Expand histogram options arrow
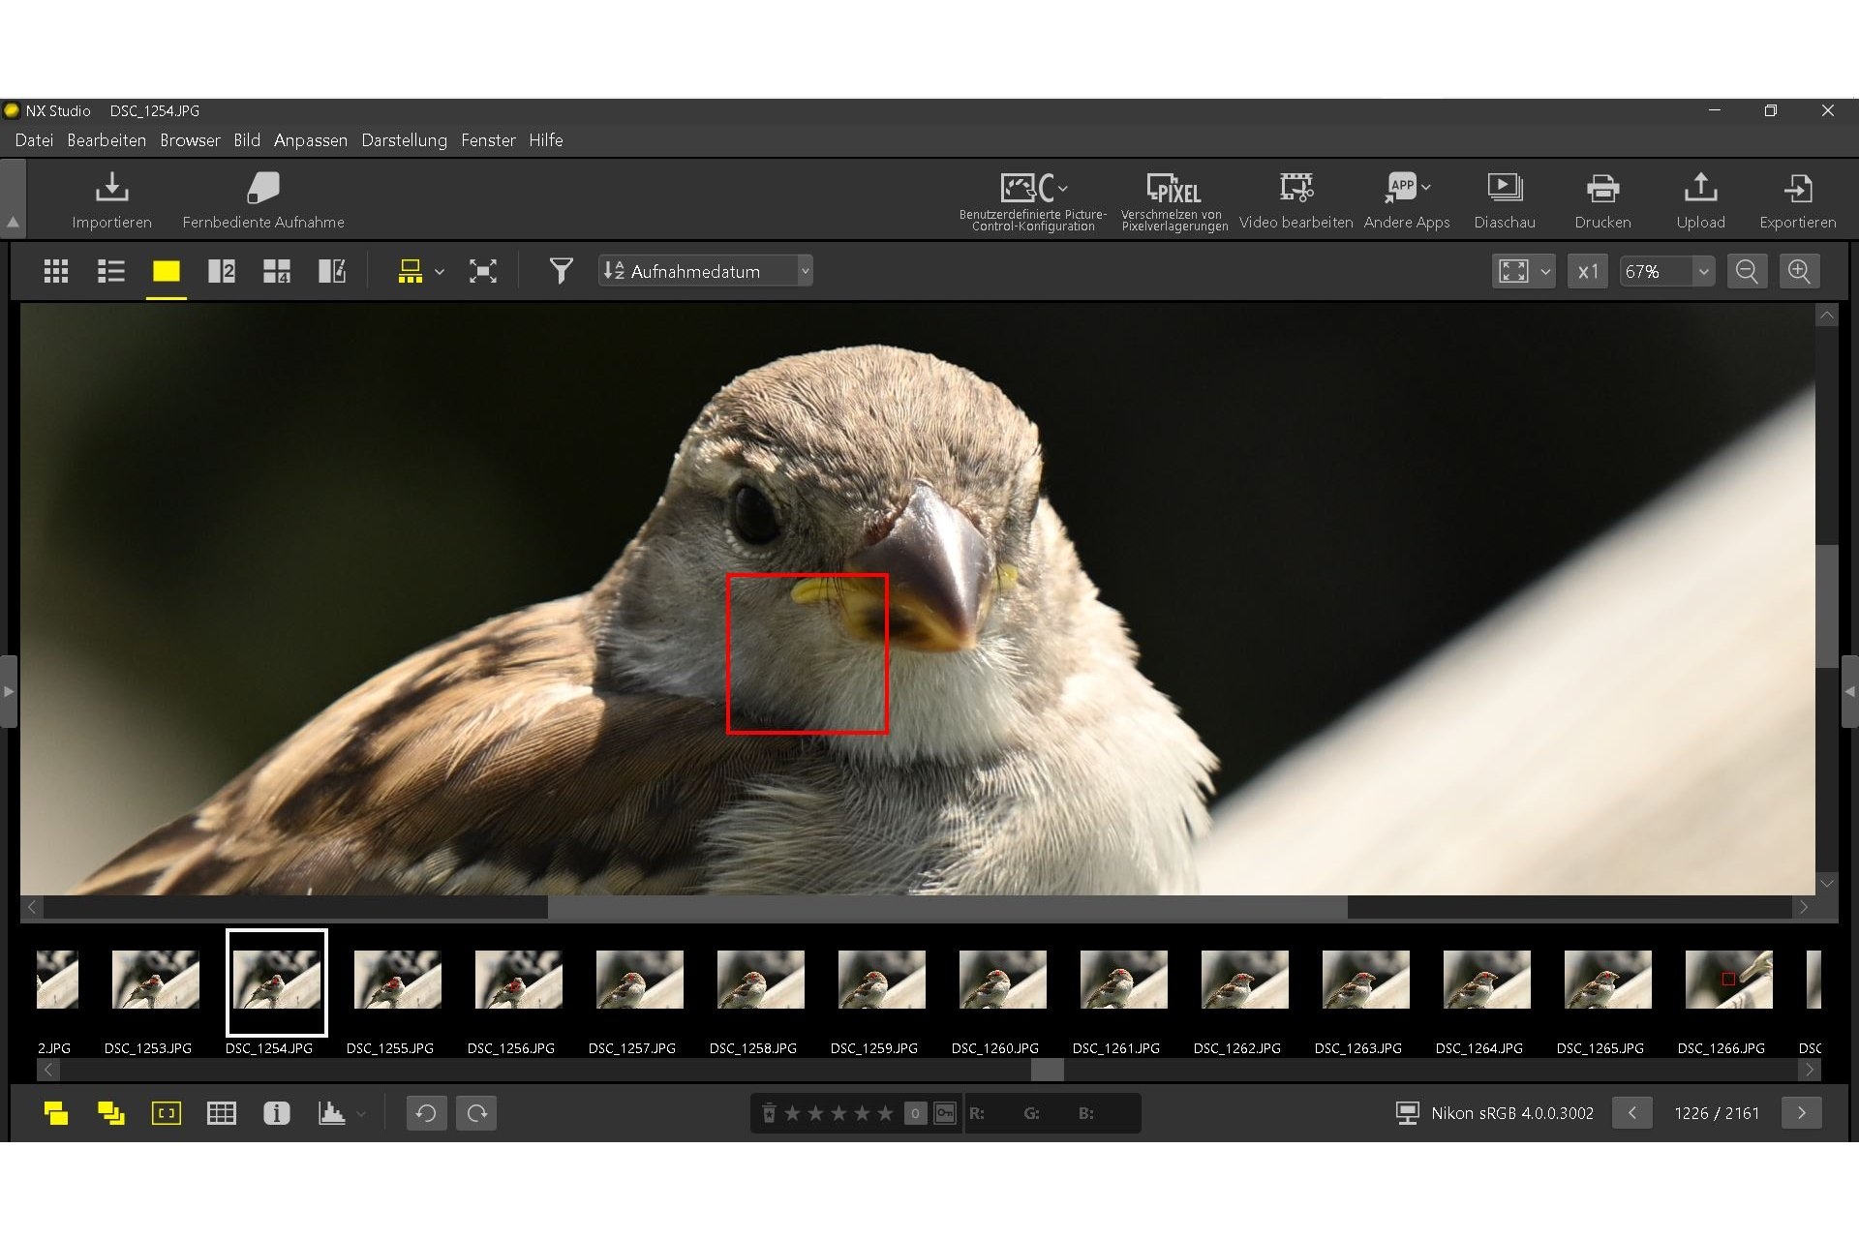Viewport: 1859px width, 1239px height. [x=361, y=1114]
